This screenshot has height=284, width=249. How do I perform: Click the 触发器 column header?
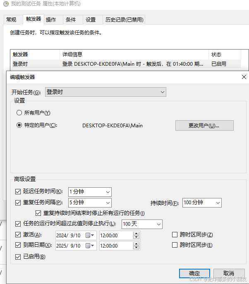pos(35,54)
